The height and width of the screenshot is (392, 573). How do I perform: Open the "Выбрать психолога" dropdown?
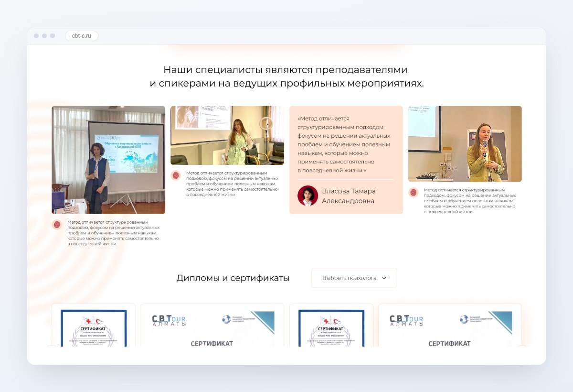pos(354,278)
